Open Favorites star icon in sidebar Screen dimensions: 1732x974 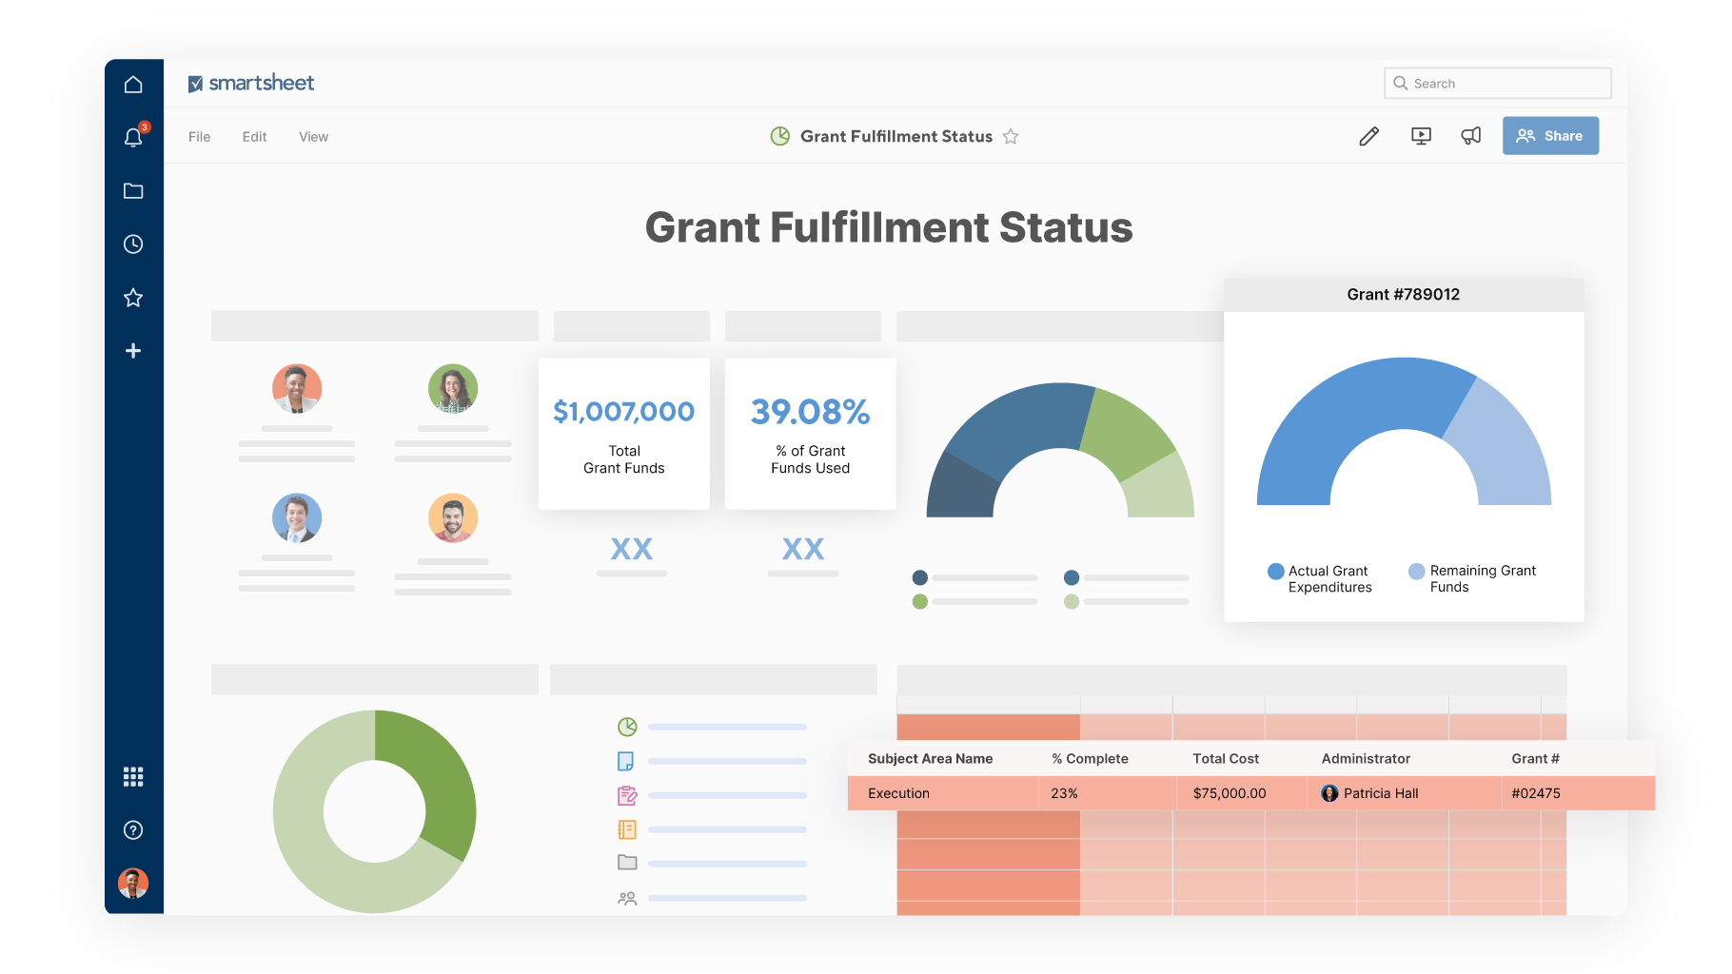coord(133,298)
